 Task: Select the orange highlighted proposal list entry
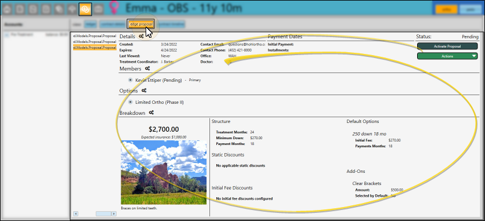click(x=95, y=48)
